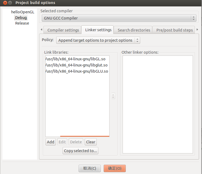The height and width of the screenshot is (174, 202).
Task: Click the orange horizontal scrollbar in libraries list
Action: (85, 136)
